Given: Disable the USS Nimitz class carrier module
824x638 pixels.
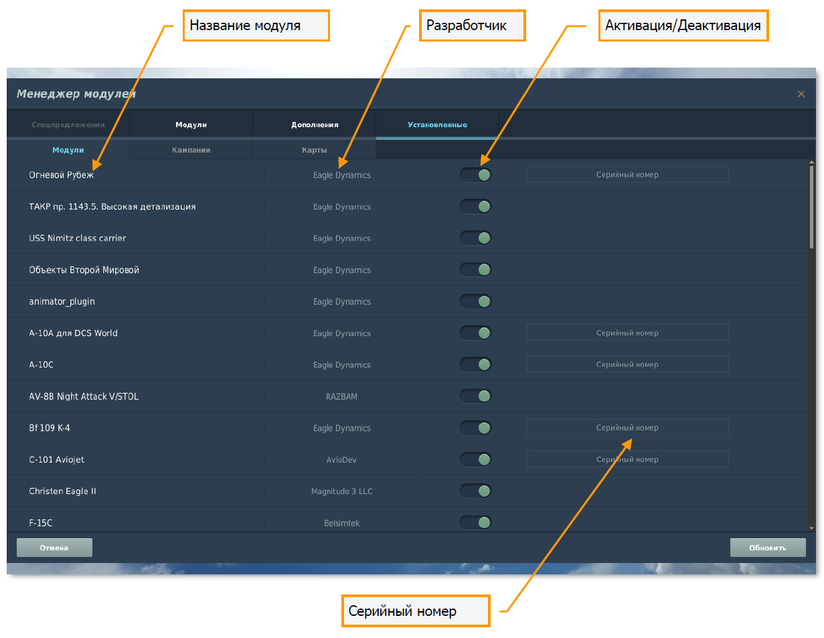Looking at the screenshot, I should (x=476, y=238).
